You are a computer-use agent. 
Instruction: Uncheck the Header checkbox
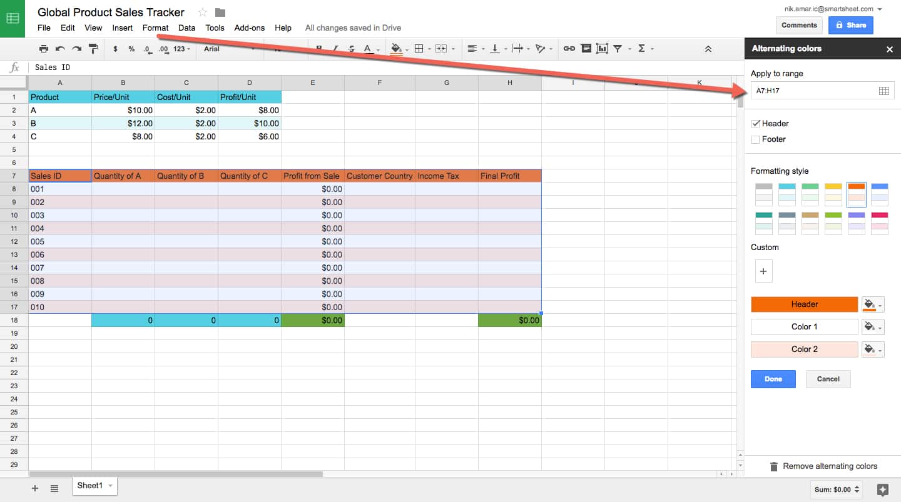756,124
